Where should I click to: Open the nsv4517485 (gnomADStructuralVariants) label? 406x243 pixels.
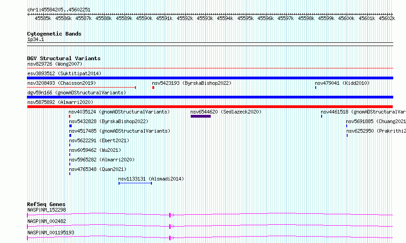120,131
